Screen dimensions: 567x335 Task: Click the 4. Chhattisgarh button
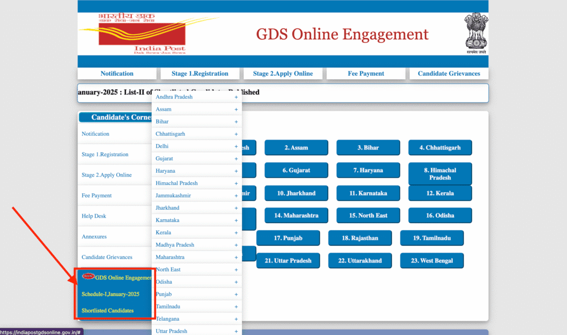click(x=440, y=148)
